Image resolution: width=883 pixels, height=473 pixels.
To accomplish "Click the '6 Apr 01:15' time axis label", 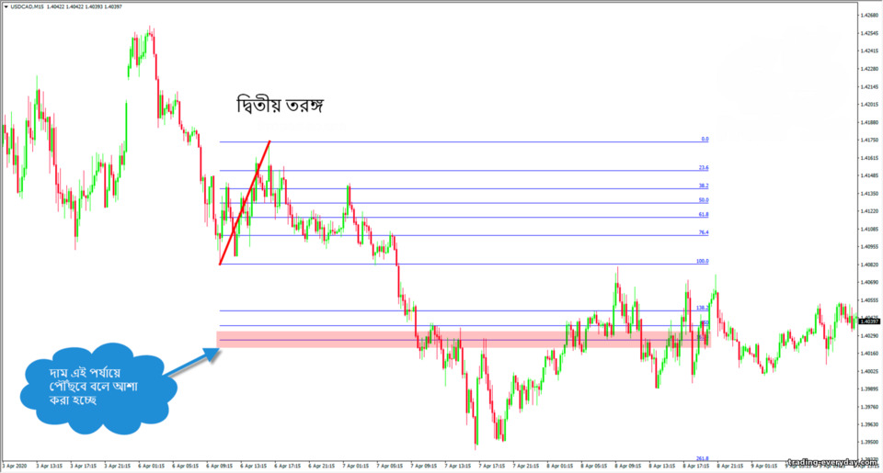I will point(151,466).
